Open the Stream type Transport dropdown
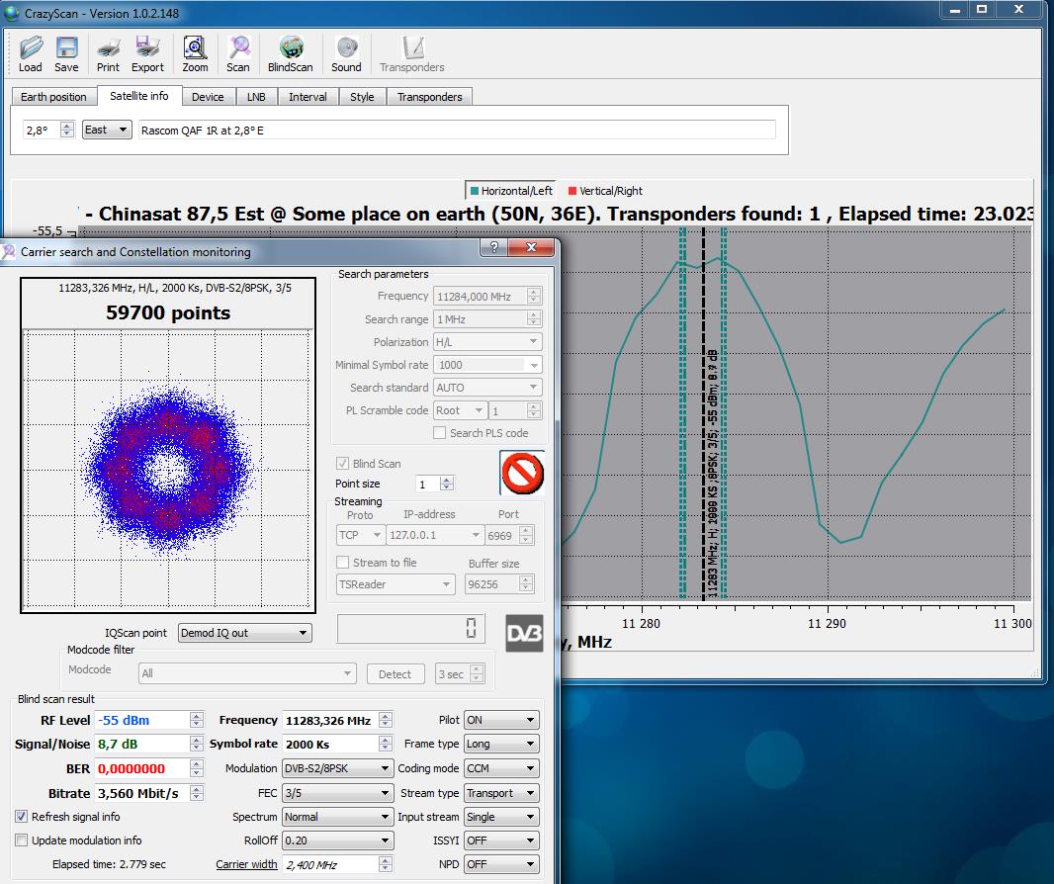The width and height of the screenshot is (1054, 884). (x=501, y=793)
